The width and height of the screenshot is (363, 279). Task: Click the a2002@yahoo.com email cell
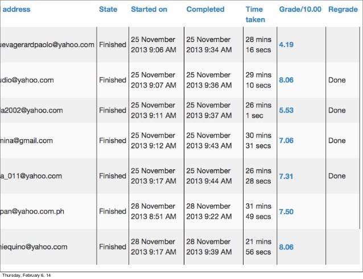point(32,110)
